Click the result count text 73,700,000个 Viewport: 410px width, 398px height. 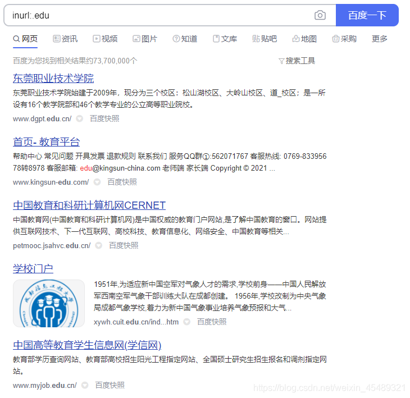click(115, 61)
